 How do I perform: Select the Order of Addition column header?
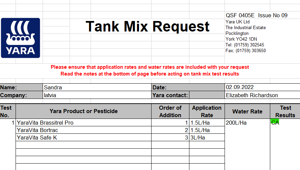[170, 111]
